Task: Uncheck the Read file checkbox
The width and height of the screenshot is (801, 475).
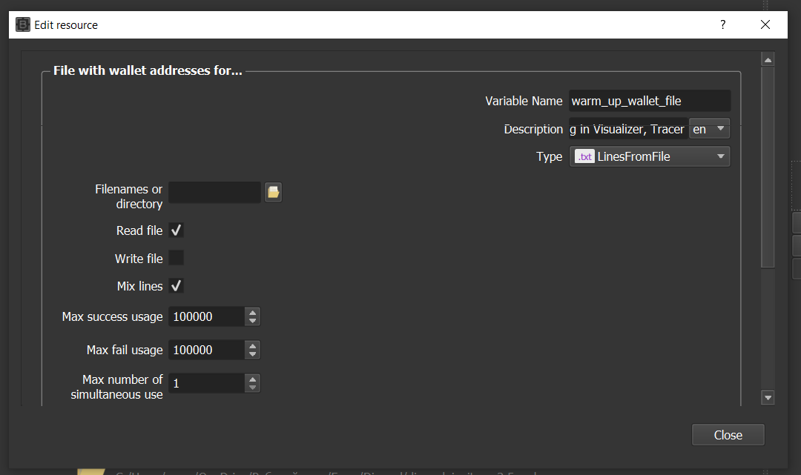Action: pos(177,230)
